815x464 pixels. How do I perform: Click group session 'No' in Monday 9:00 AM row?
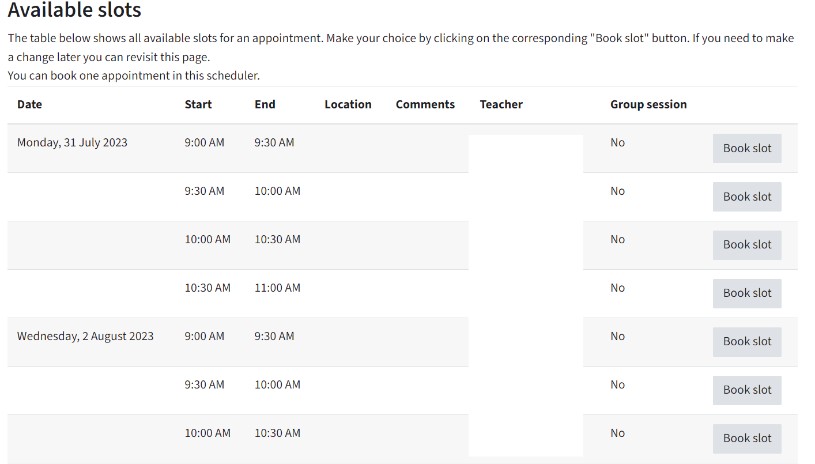pos(617,142)
